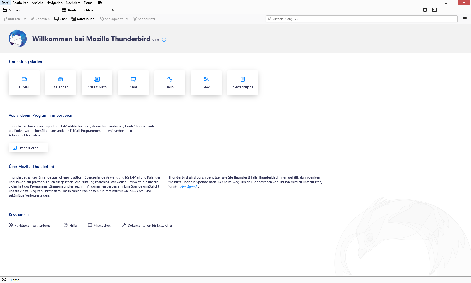Open the Feed setup card
Screen dimensions: 471x283
pos(206,83)
